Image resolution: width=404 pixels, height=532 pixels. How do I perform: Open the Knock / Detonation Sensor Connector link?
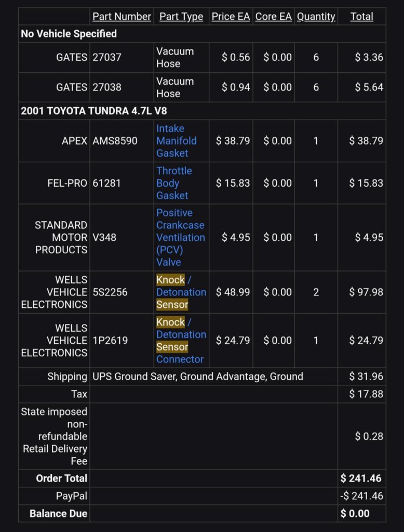tap(181, 340)
